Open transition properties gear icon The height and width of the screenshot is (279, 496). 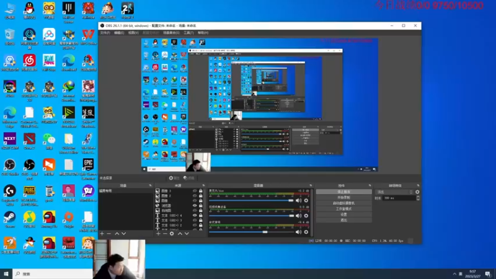click(417, 192)
